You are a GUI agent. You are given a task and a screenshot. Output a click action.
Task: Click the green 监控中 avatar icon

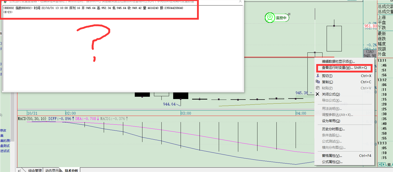pyautogui.click(x=270, y=18)
